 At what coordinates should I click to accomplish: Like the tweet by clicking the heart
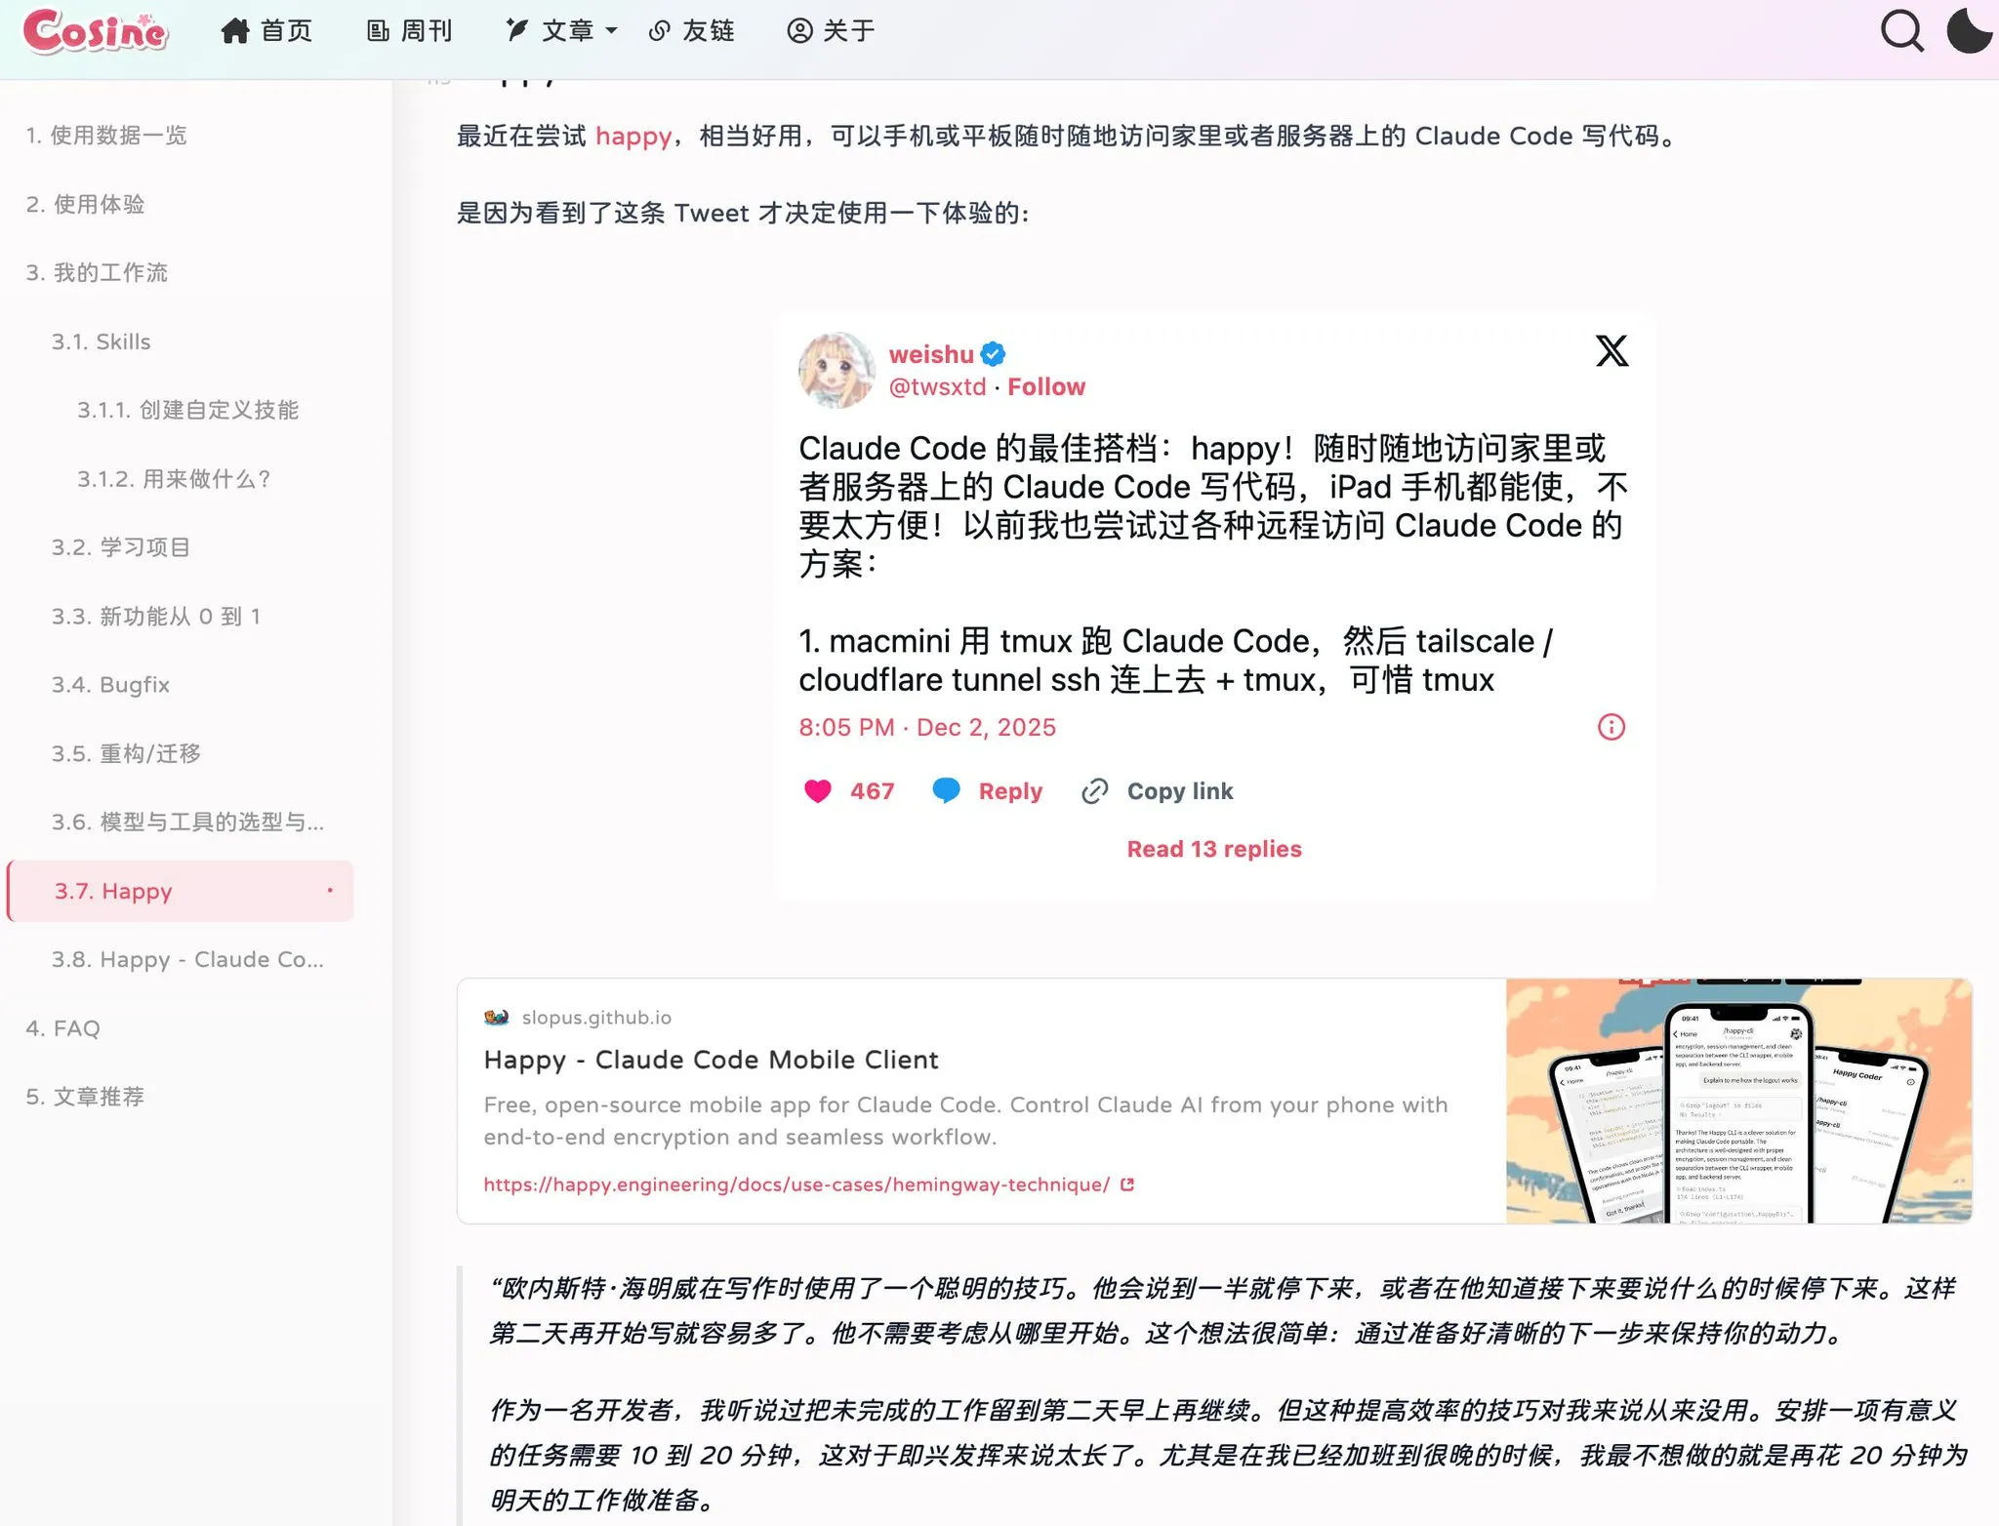point(817,790)
